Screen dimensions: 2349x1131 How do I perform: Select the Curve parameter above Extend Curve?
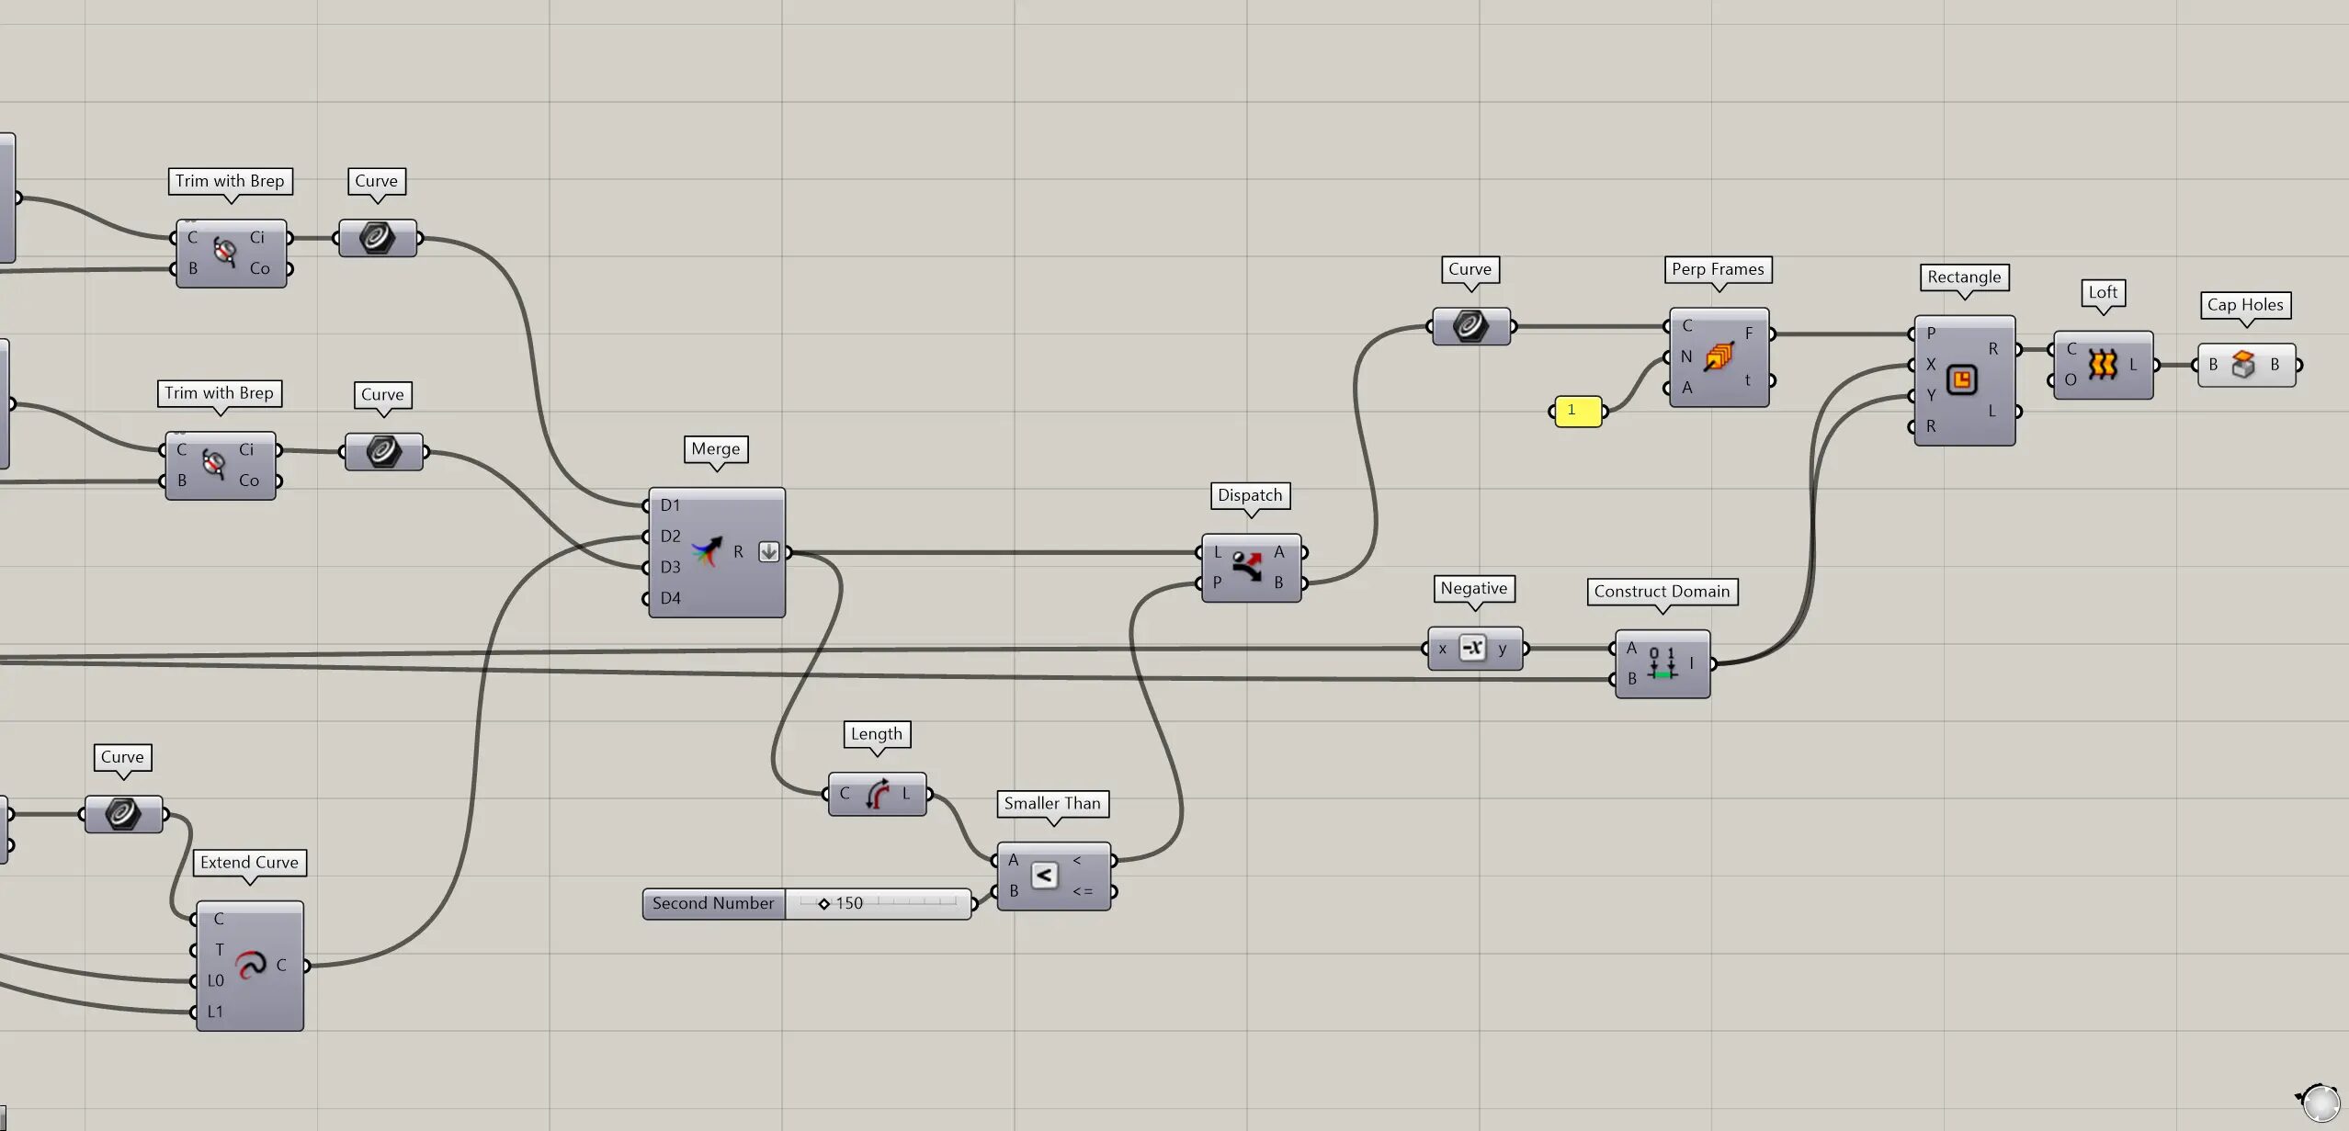tap(124, 814)
